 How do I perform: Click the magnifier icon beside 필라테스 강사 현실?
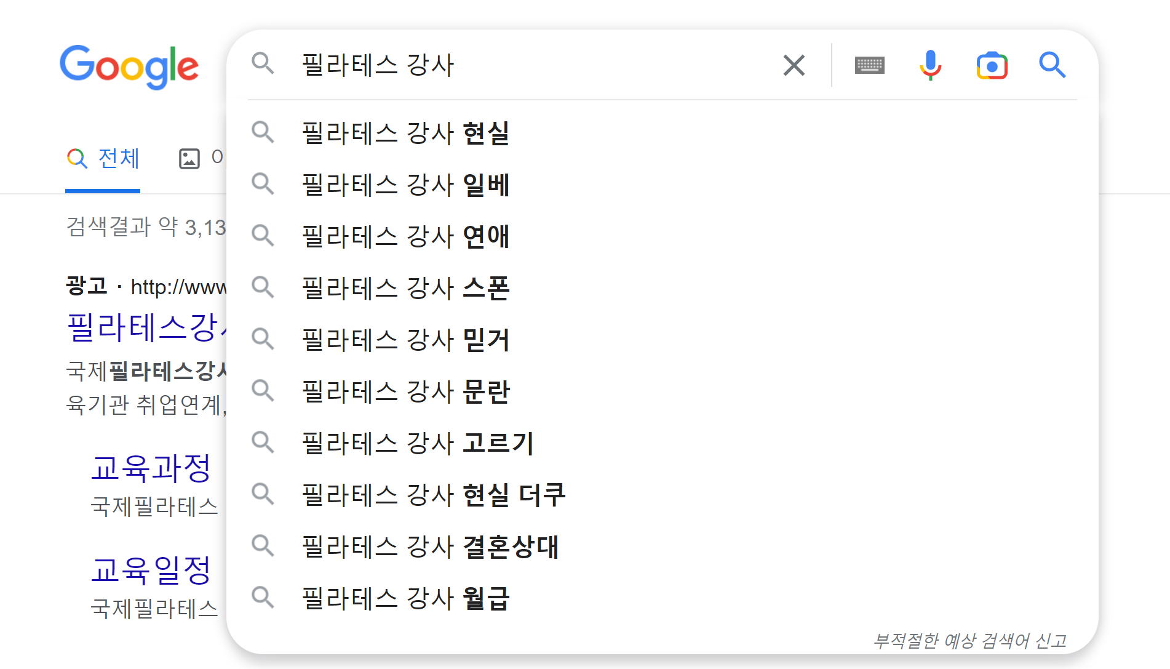[264, 132]
